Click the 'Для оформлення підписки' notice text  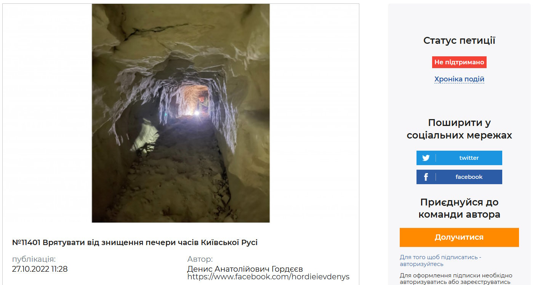(x=456, y=279)
